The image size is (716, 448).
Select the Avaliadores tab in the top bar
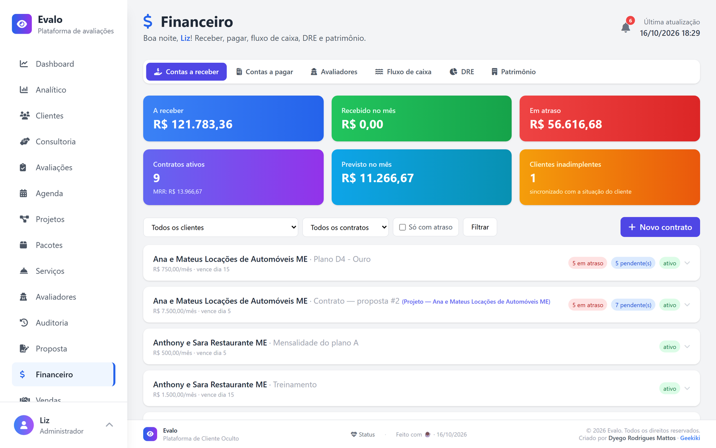coord(334,72)
